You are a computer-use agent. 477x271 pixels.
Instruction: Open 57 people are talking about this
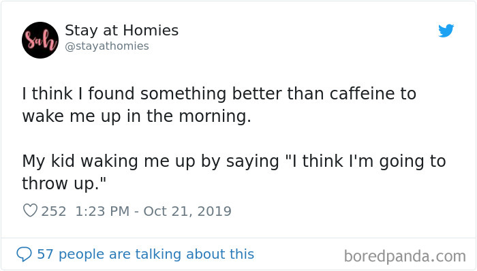(145, 254)
